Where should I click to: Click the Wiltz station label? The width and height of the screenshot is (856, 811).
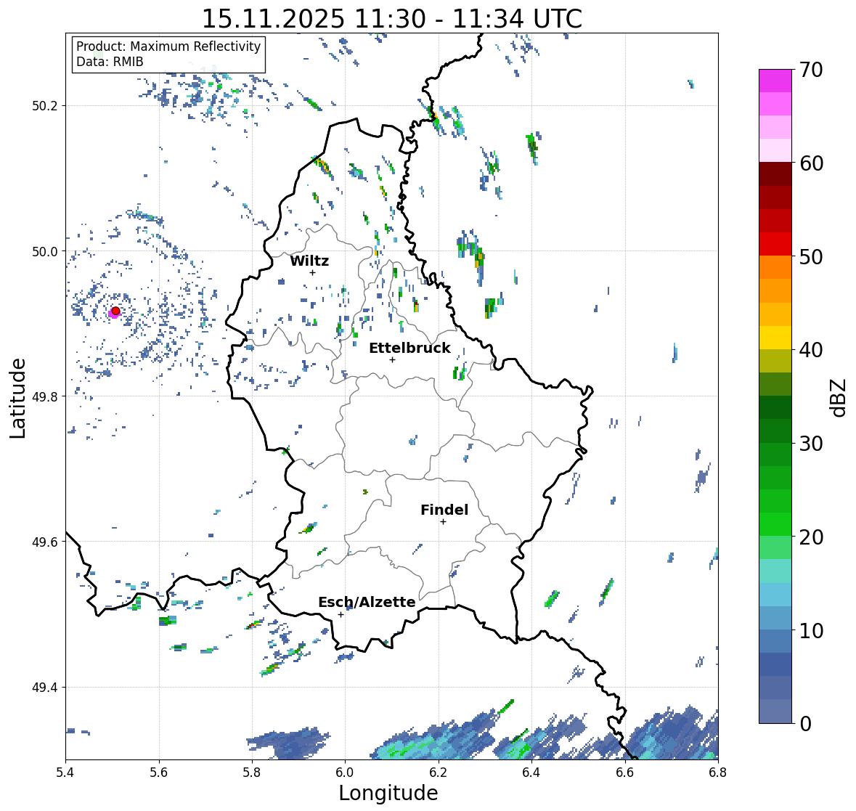309,261
